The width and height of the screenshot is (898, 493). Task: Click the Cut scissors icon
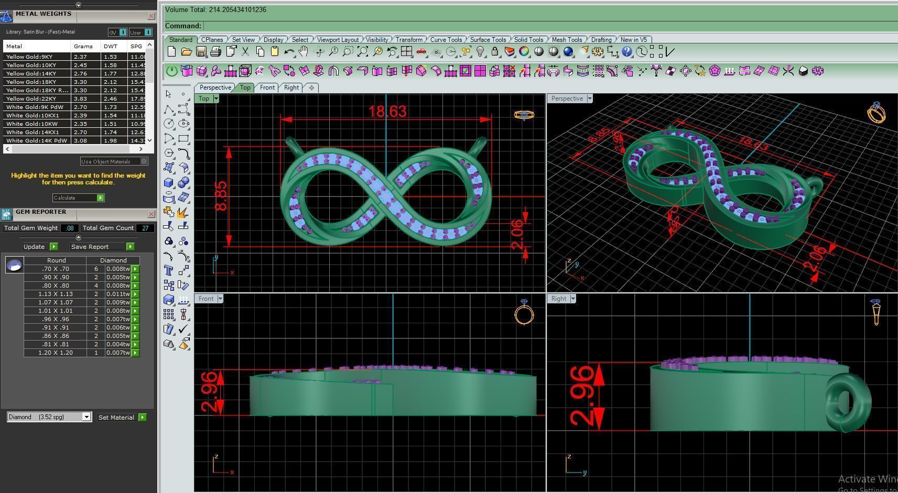coord(245,51)
